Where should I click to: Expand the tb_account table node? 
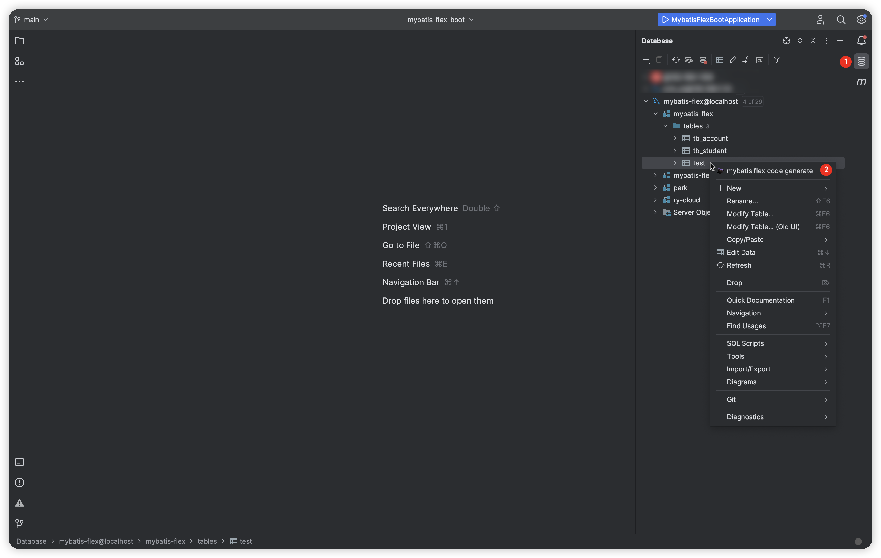(x=675, y=138)
